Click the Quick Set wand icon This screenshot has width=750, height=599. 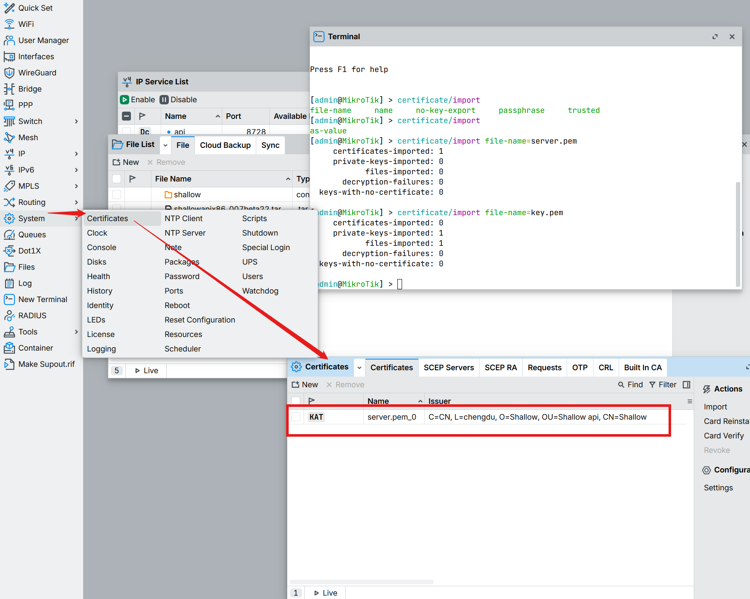pos(9,8)
